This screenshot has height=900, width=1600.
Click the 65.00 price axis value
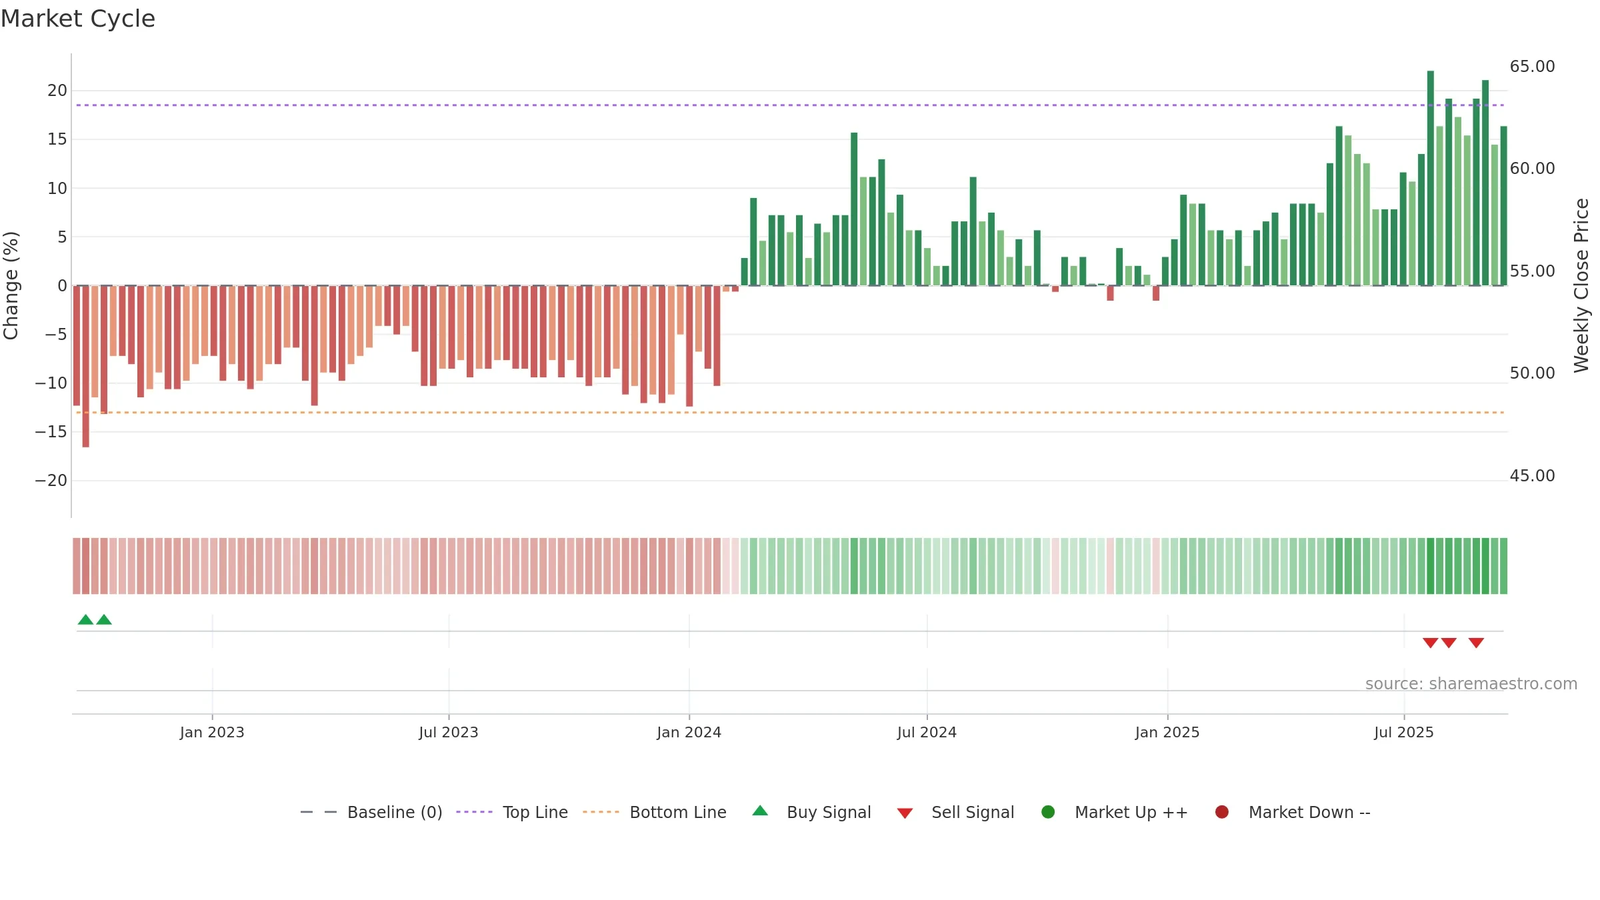(x=1532, y=67)
